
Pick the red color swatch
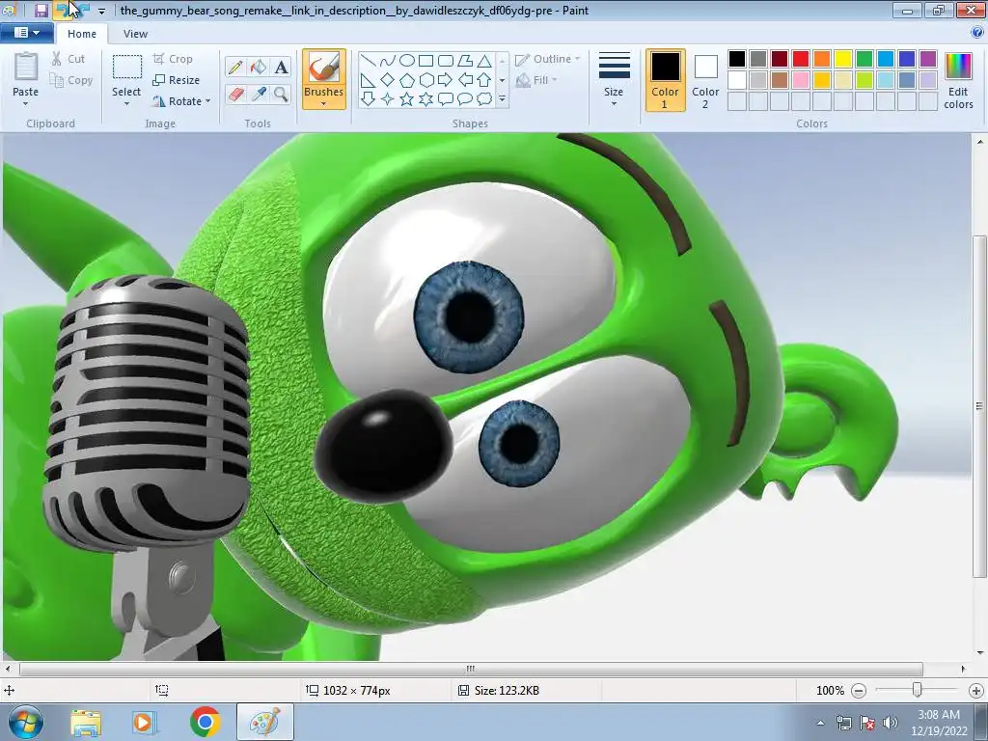(x=800, y=59)
